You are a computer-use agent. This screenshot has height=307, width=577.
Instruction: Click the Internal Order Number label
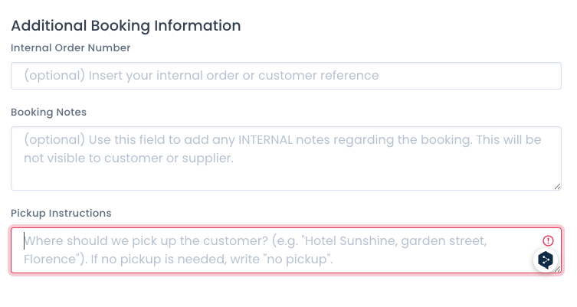click(70, 47)
